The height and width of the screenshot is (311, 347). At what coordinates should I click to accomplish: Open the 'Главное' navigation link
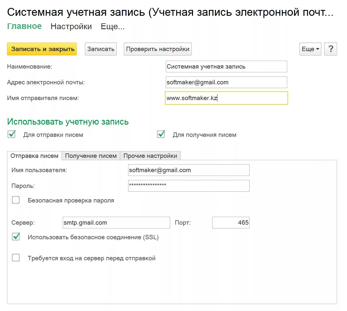24,26
